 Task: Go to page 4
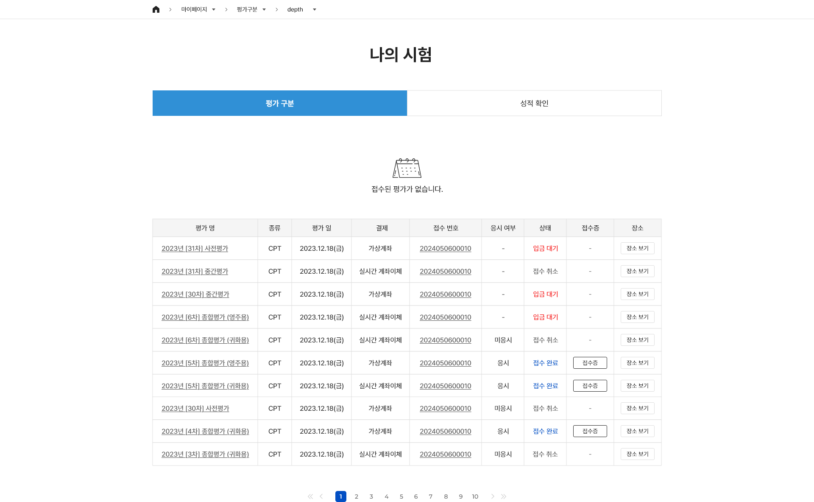[x=387, y=496]
